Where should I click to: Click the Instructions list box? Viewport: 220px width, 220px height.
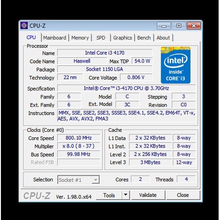pyautogui.click(x=126, y=116)
